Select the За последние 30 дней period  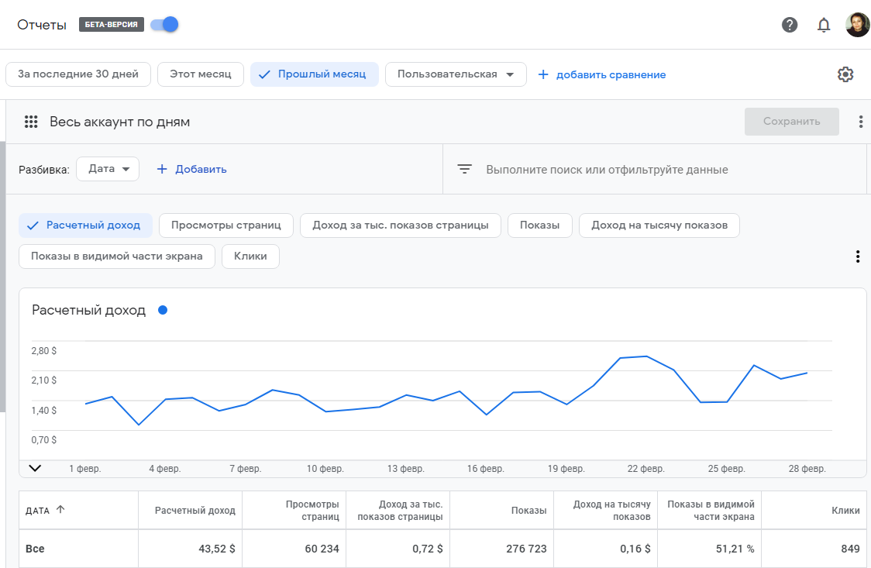pos(78,74)
